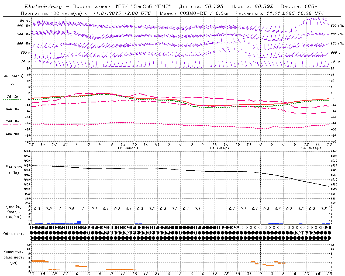Click the '12 января' date label

coord(128,148)
